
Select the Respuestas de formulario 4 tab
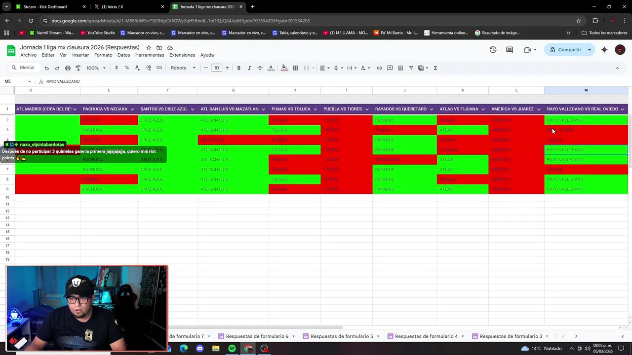426,336
